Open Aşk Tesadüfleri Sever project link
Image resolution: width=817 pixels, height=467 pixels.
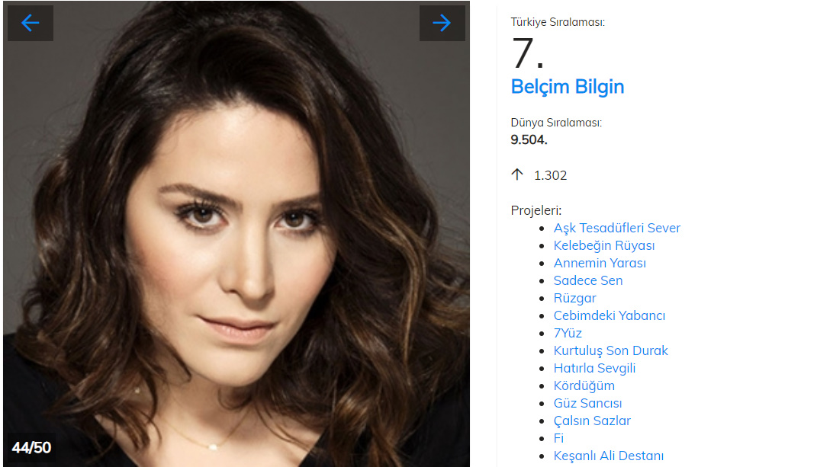click(616, 228)
